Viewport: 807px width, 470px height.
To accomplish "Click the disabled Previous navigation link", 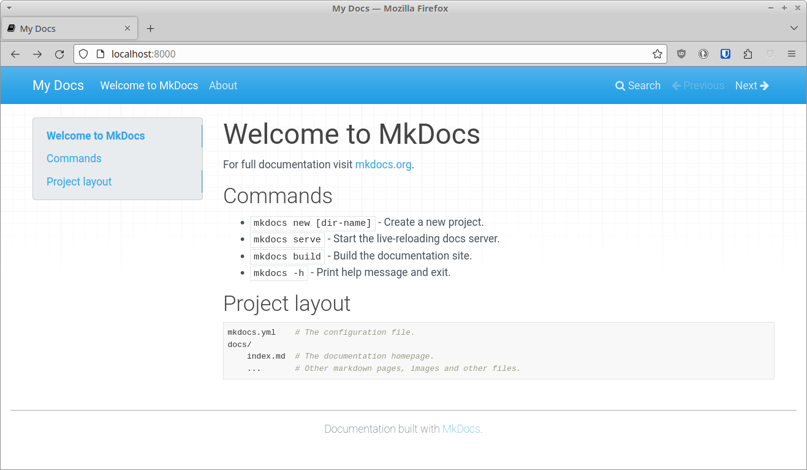I will pos(698,86).
